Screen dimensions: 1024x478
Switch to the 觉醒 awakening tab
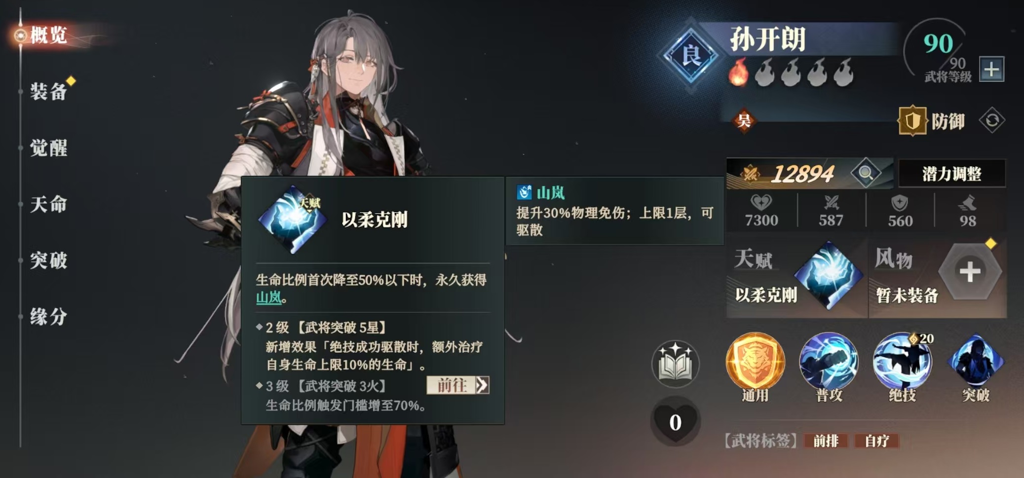point(48,147)
